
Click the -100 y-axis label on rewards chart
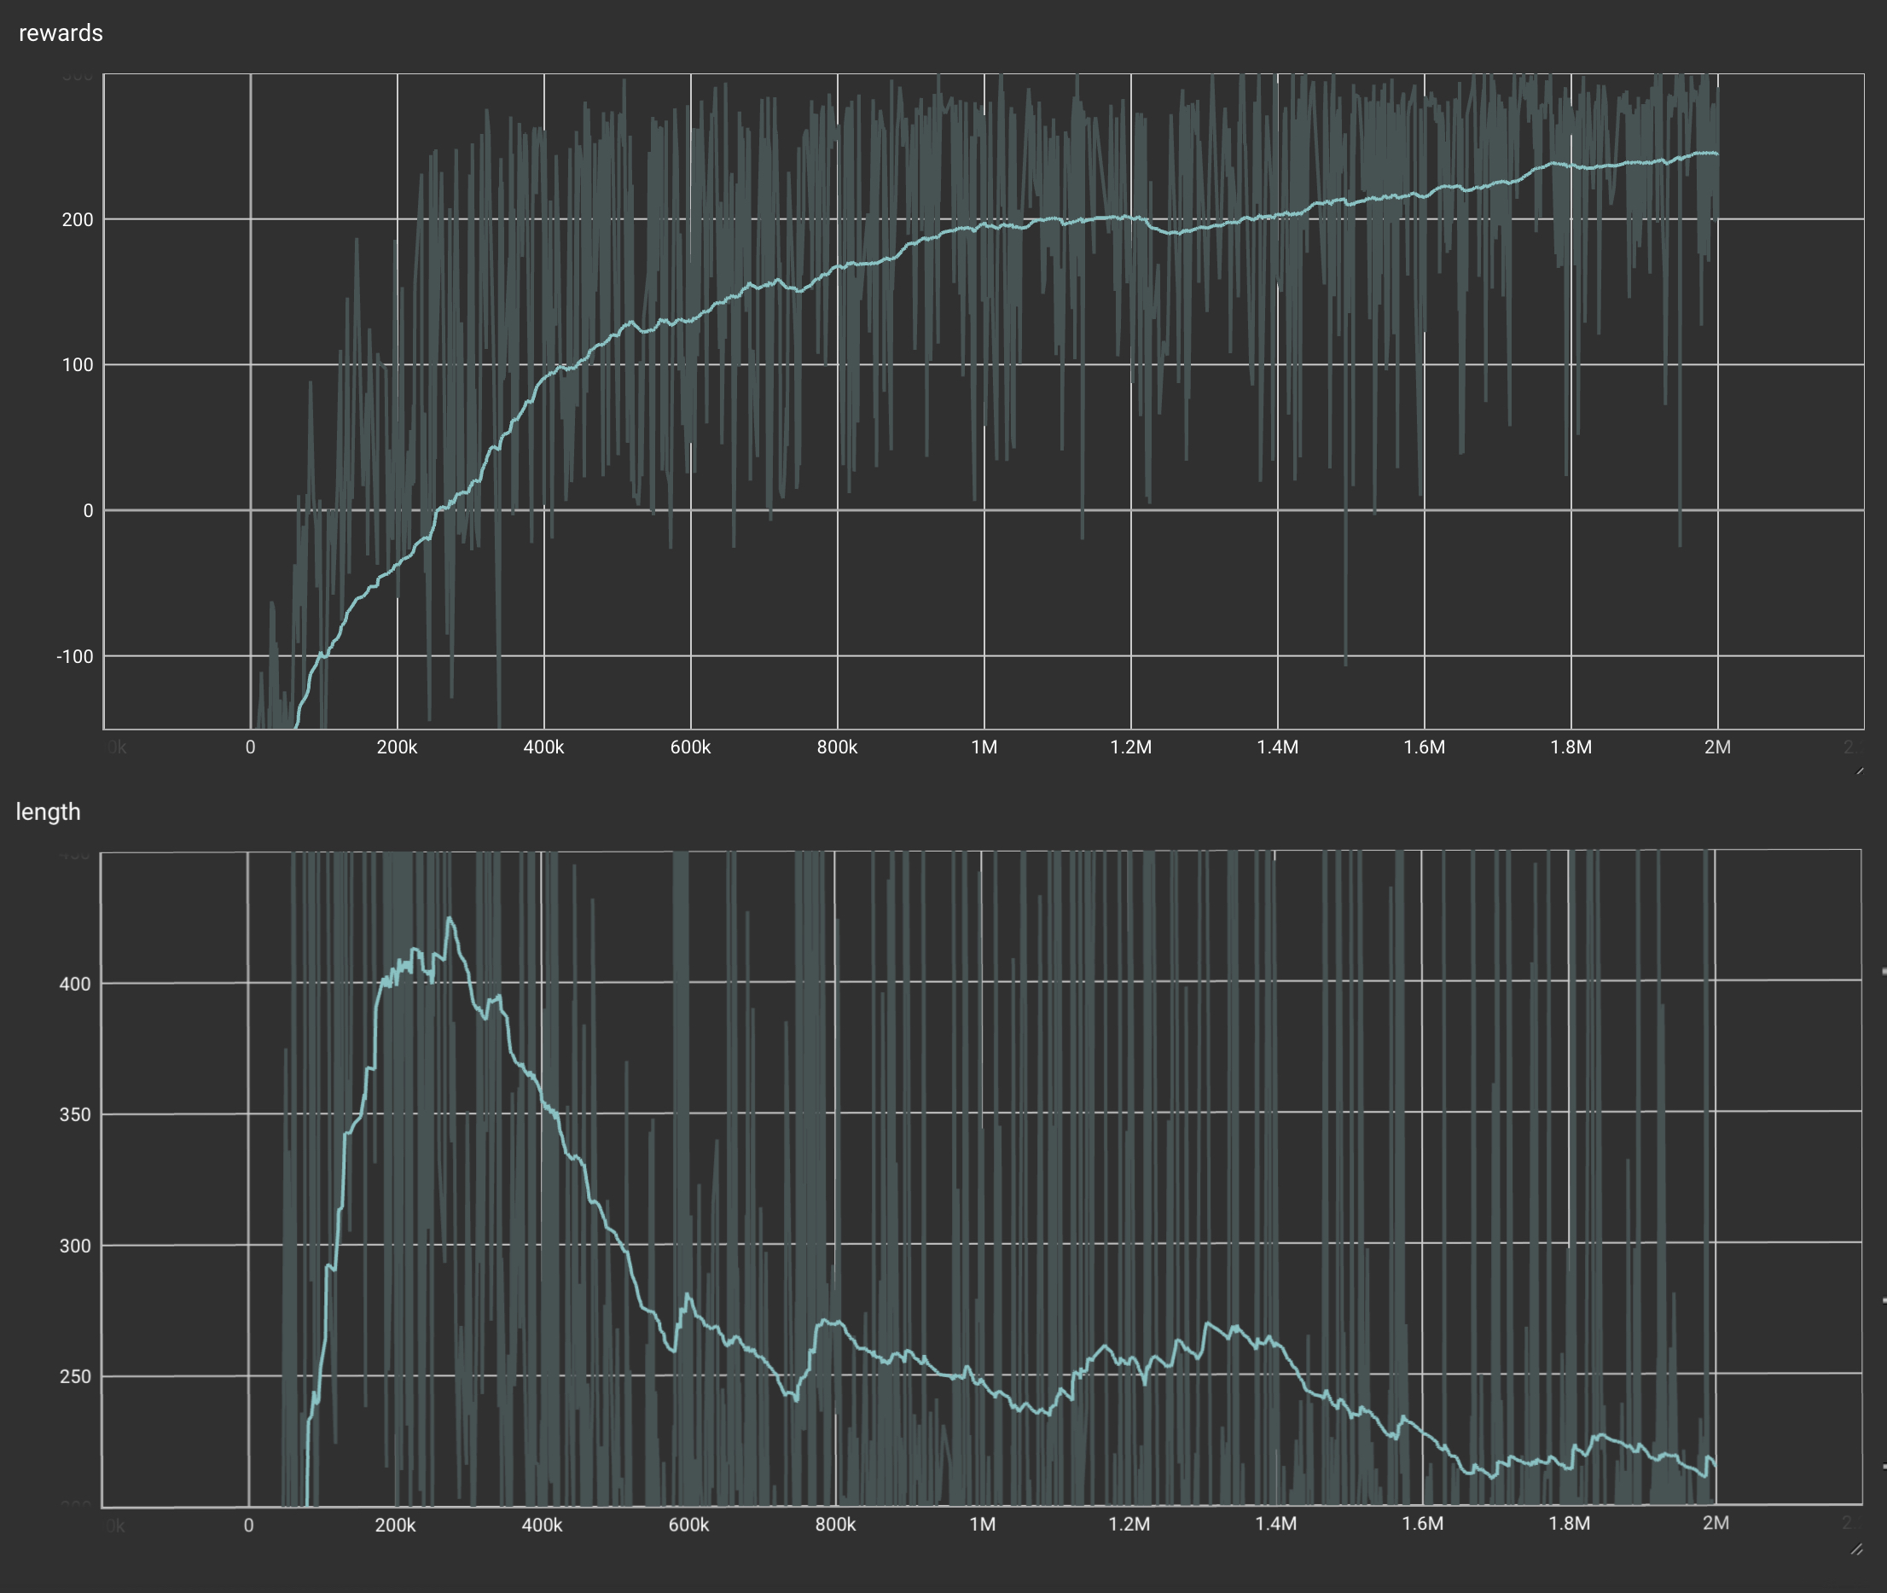pos(74,656)
